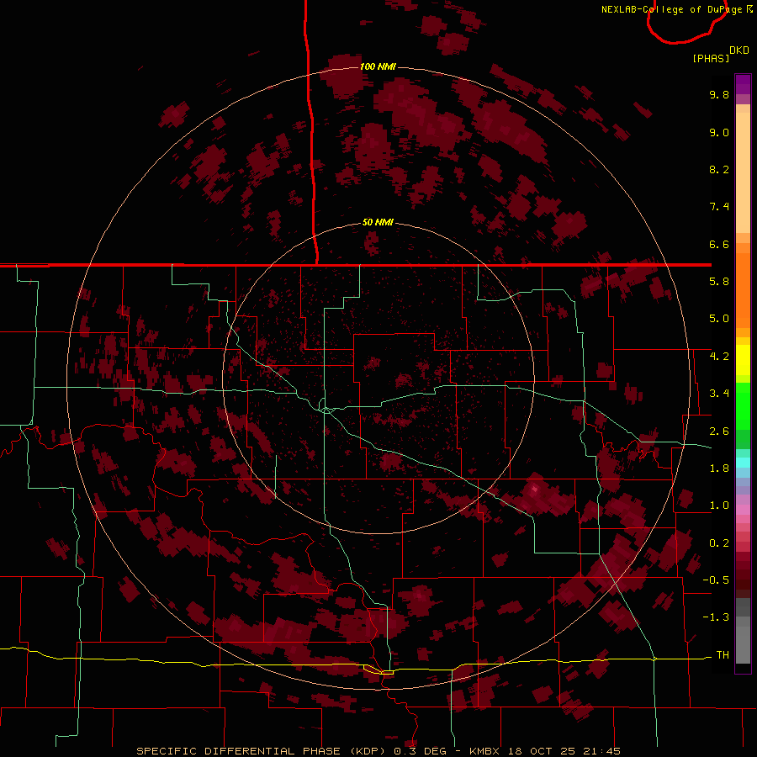The width and height of the screenshot is (757, 757).
Task: Click the 0.2 scale value label
Action: click(x=719, y=543)
